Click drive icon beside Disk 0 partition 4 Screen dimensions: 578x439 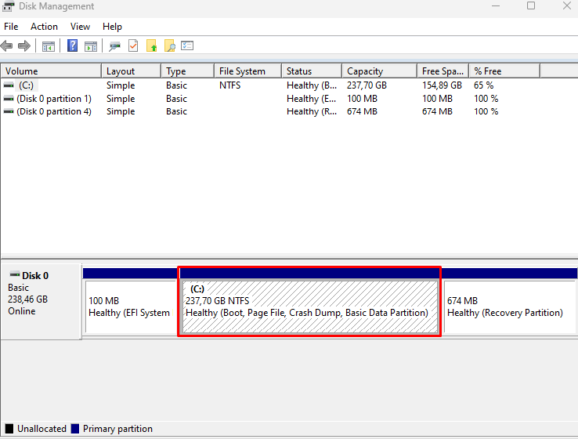(x=9, y=111)
